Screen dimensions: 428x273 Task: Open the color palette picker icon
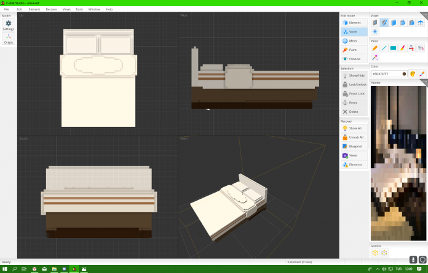413,74
